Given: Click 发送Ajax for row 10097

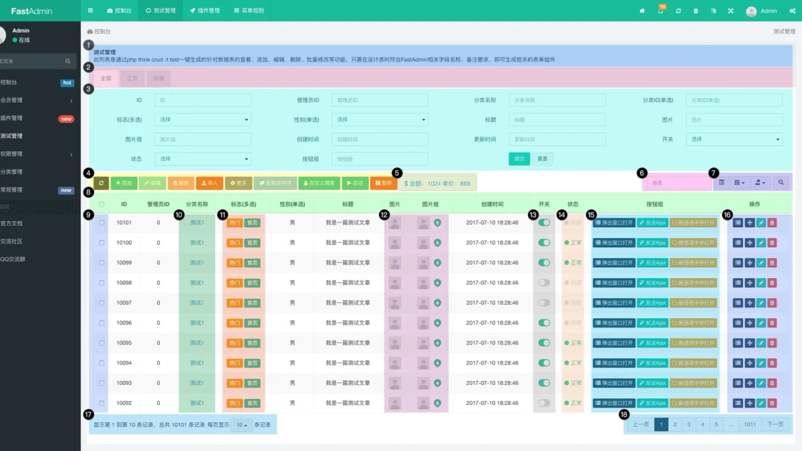Looking at the screenshot, I should pyautogui.click(x=652, y=303).
